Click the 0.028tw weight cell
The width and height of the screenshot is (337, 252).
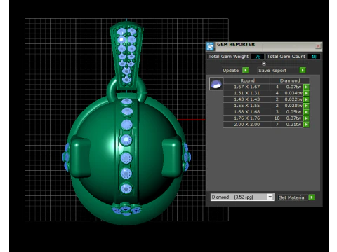pyautogui.click(x=293, y=106)
